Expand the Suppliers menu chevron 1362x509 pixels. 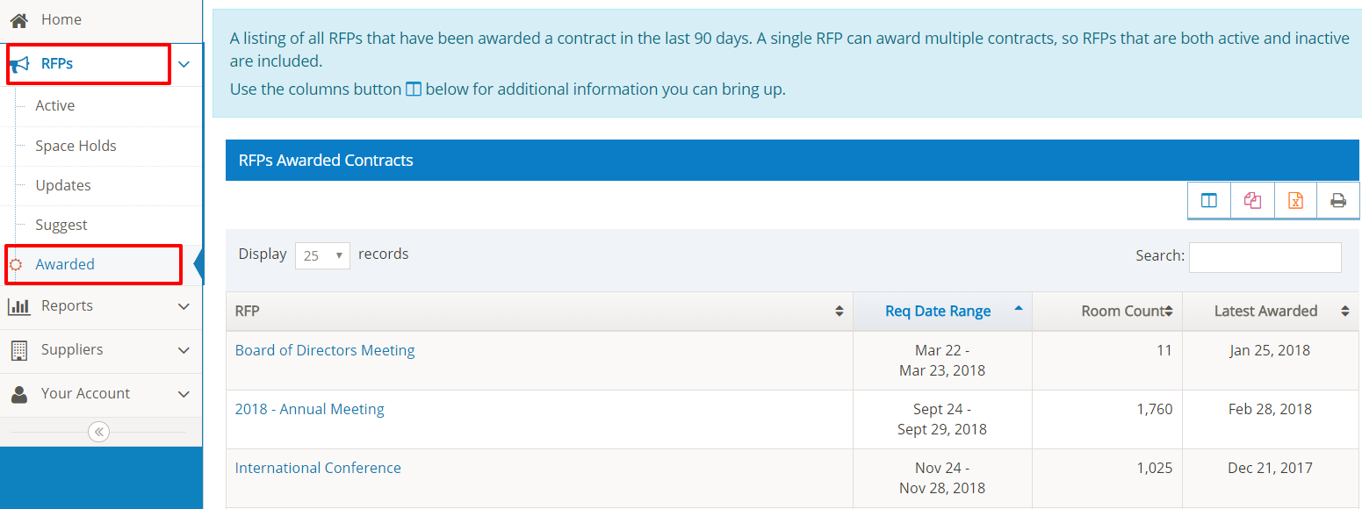(184, 350)
